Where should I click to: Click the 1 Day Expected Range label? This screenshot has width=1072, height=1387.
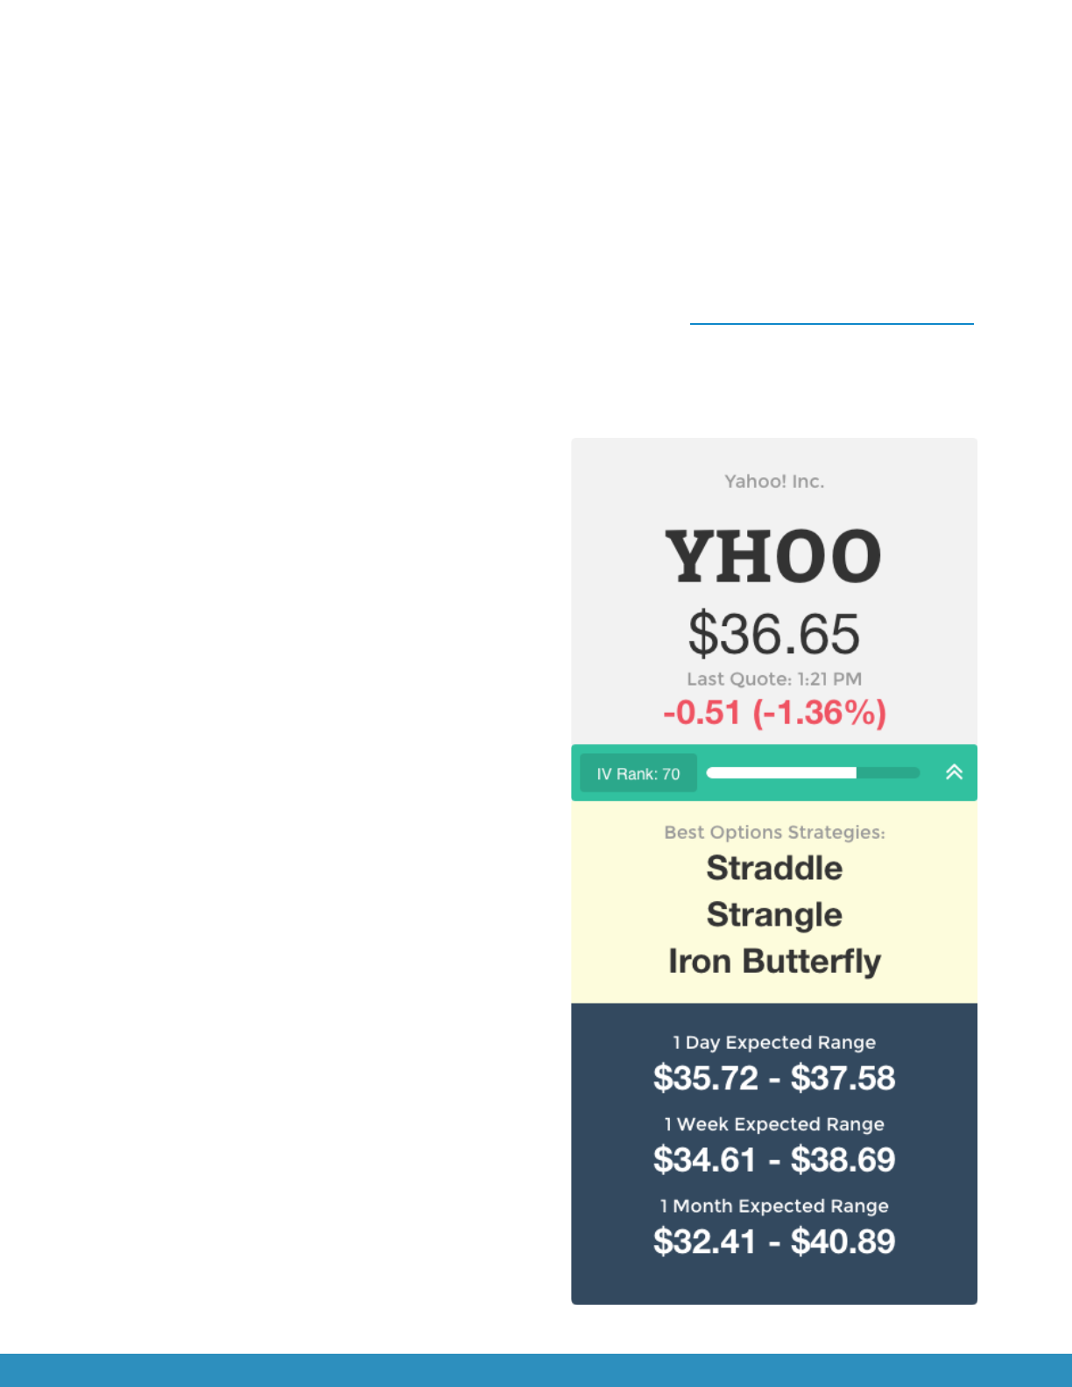tap(774, 1042)
